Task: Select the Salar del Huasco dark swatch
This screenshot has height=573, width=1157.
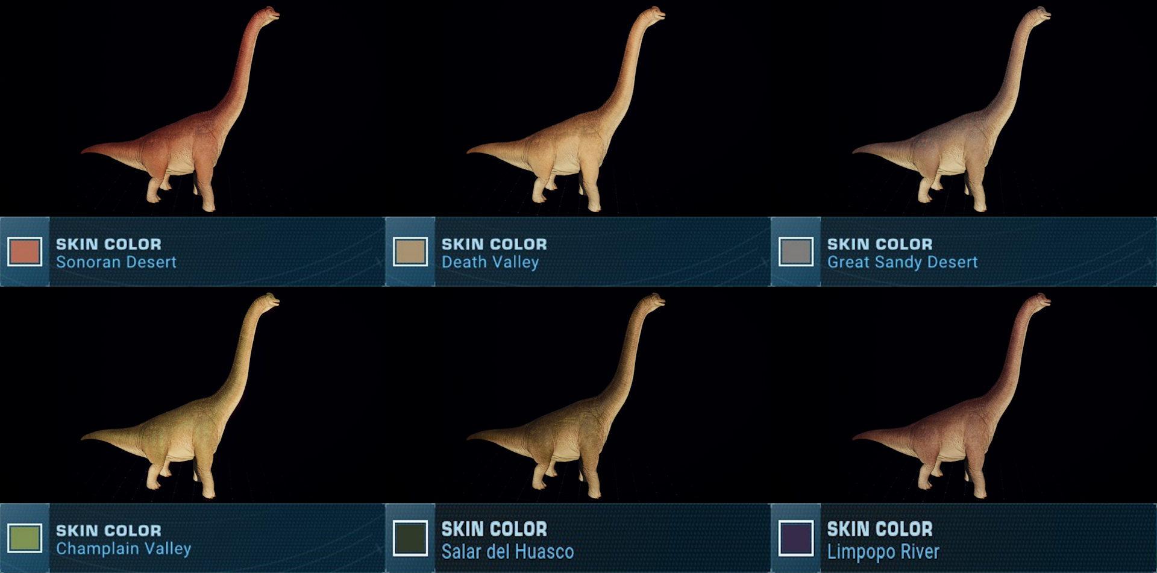Action: [410, 538]
